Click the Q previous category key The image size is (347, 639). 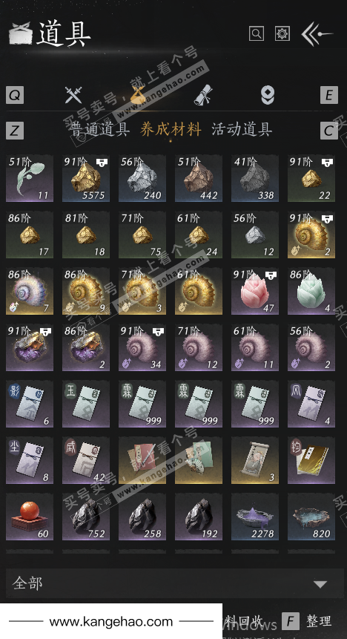click(x=15, y=95)
